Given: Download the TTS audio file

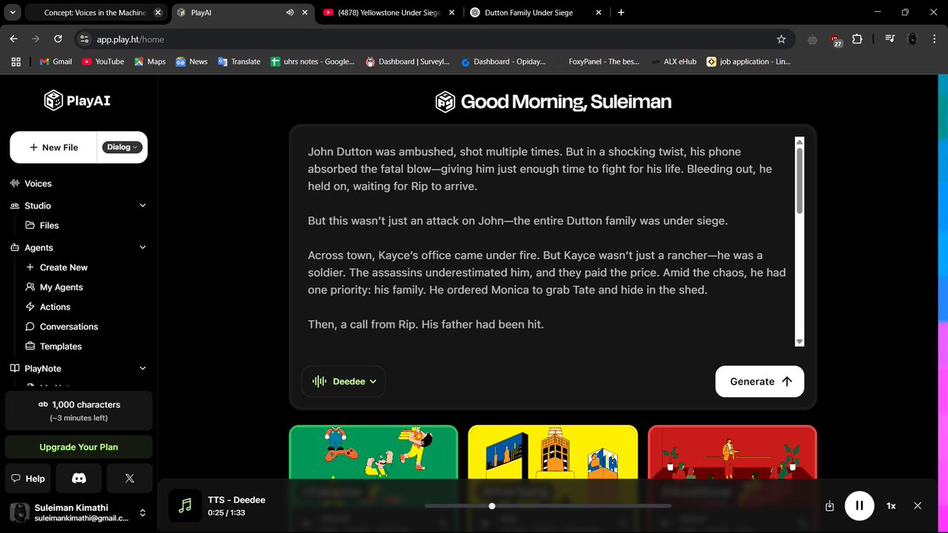Looking at the screenshot, I should point(829,505).
